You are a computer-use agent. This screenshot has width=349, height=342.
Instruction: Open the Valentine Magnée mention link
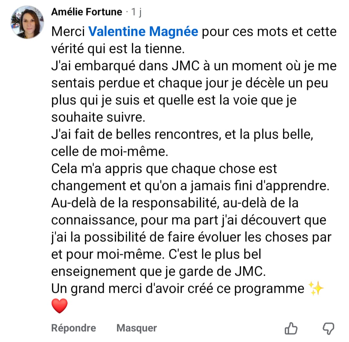[143, 32]
